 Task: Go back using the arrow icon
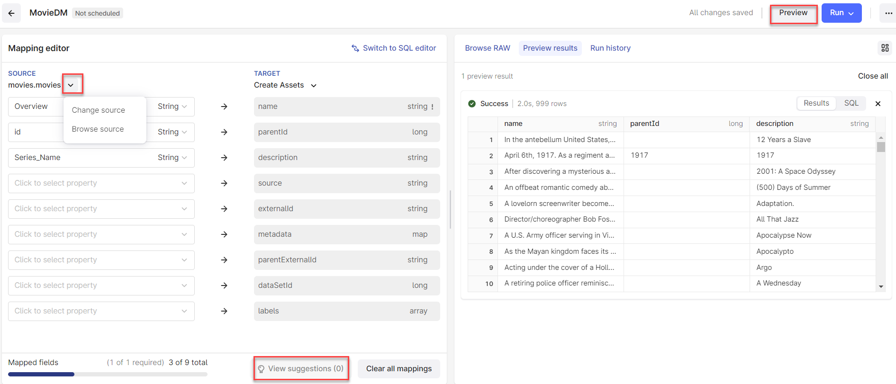[11, 13]
